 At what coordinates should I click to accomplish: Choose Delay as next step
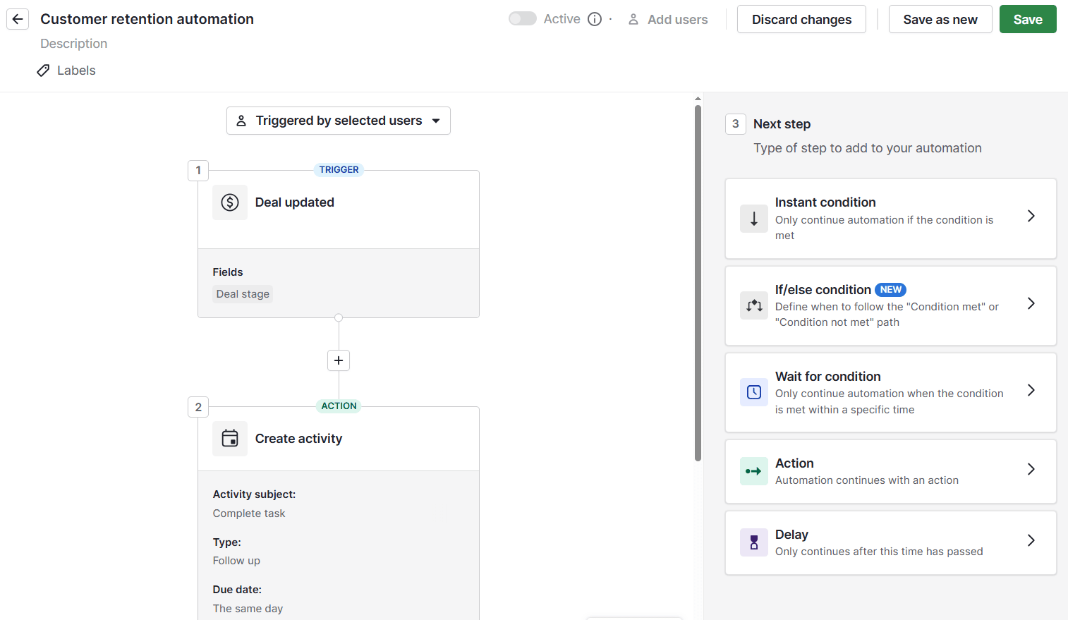(x=891, y=542)
